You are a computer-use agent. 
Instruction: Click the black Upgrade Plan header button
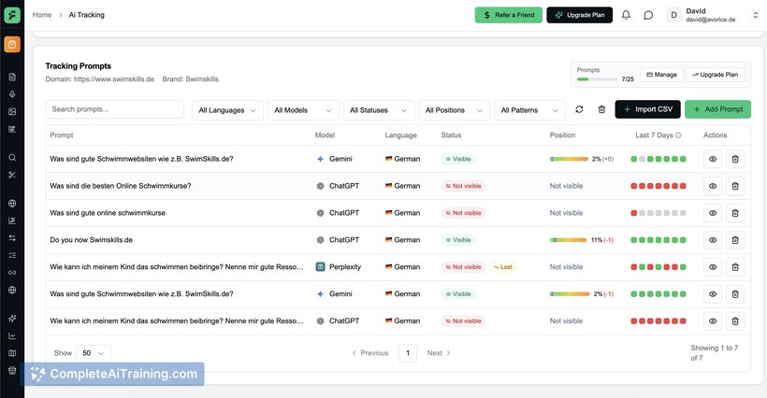pyautogui.click(x=580, y=15)
